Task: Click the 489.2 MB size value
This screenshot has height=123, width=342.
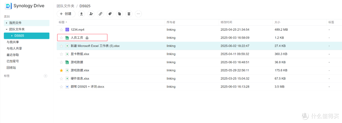Action: [281, 30]
